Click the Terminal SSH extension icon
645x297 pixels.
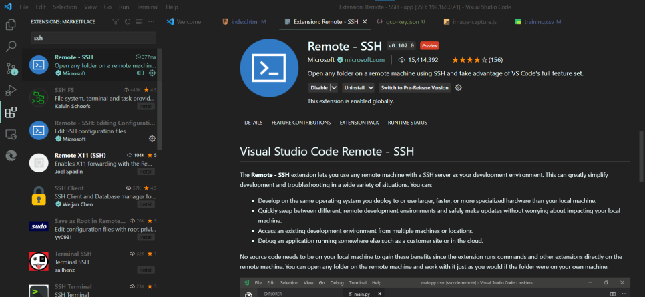pyautogui.click(x=39, y=261)
